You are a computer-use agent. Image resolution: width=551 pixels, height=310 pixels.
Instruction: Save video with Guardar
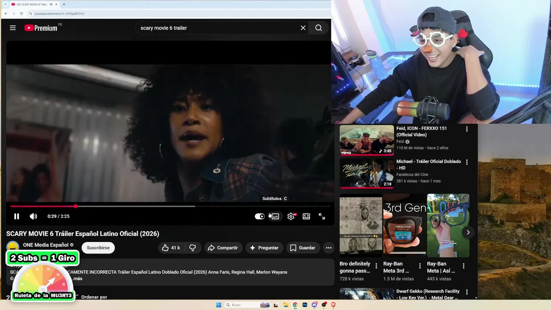coord(303,248)
